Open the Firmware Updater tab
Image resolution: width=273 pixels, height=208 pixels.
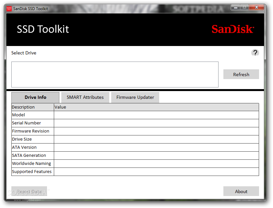135,98
